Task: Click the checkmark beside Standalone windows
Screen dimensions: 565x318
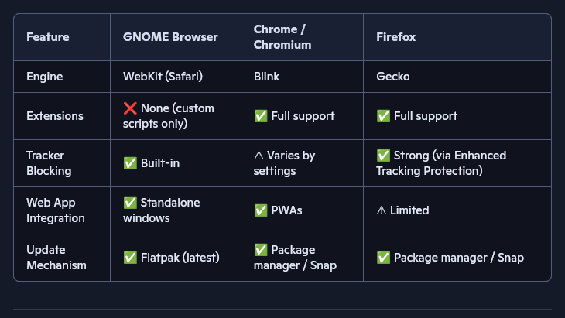Action: point(130,203)
